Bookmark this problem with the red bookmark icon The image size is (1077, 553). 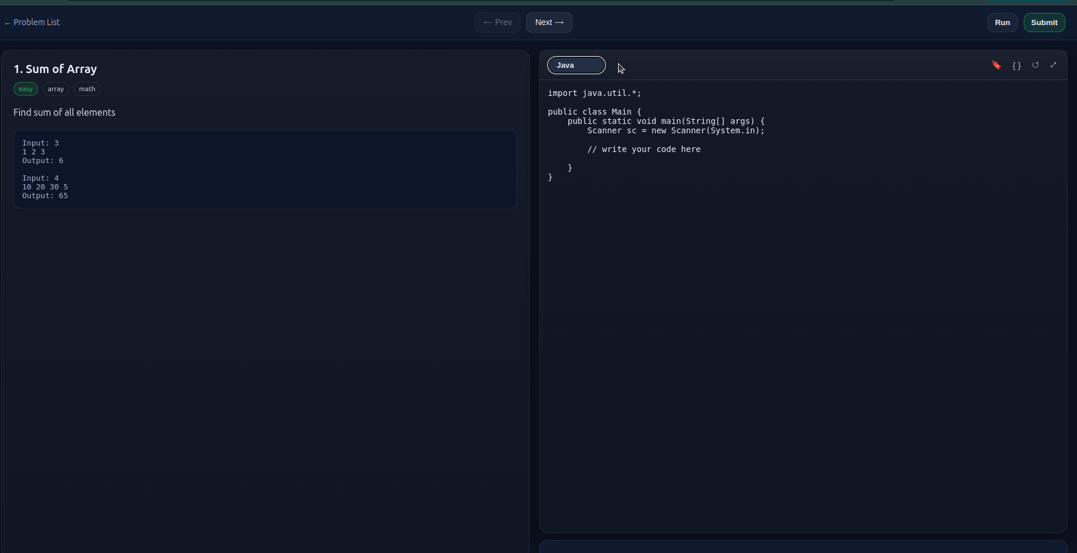[x=996, y=65]
